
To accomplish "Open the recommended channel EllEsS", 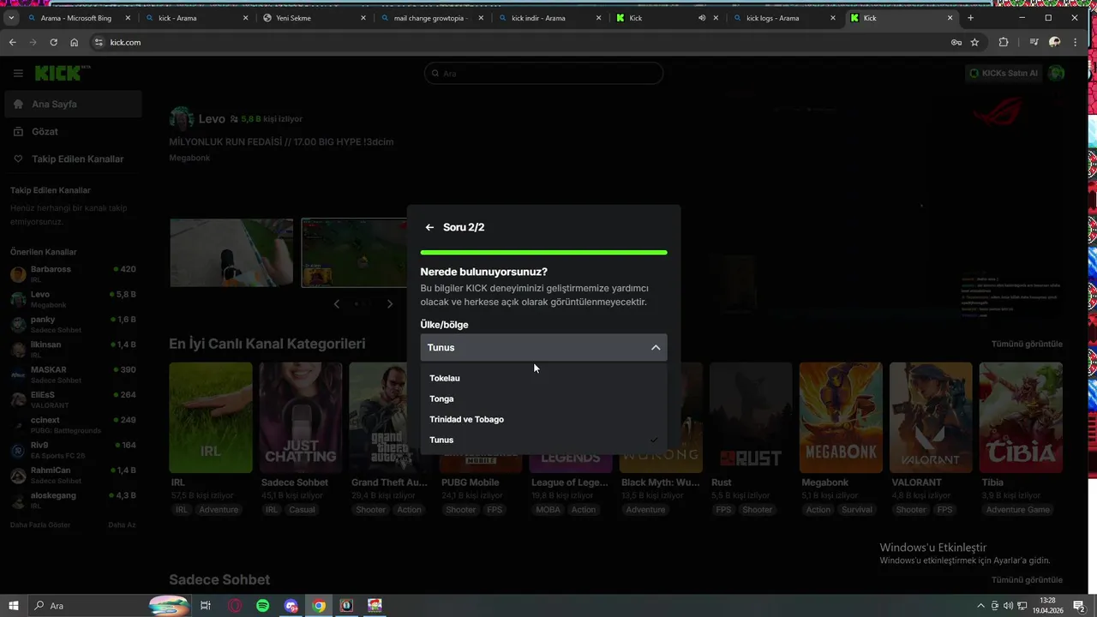I will (73, 399).
